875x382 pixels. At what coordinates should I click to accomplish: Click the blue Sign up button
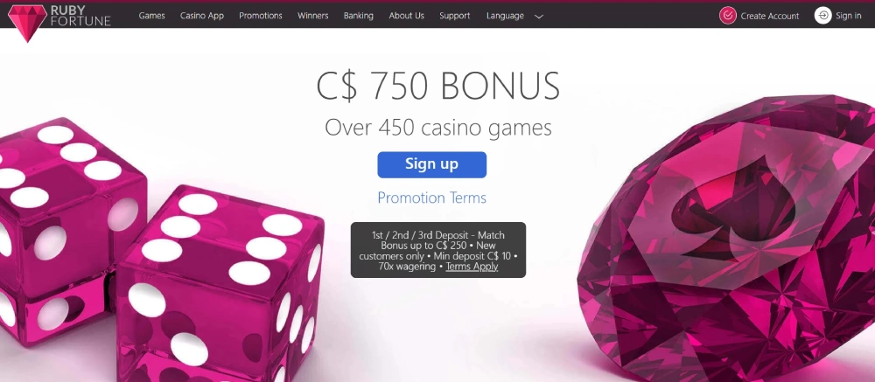[432, 164]
